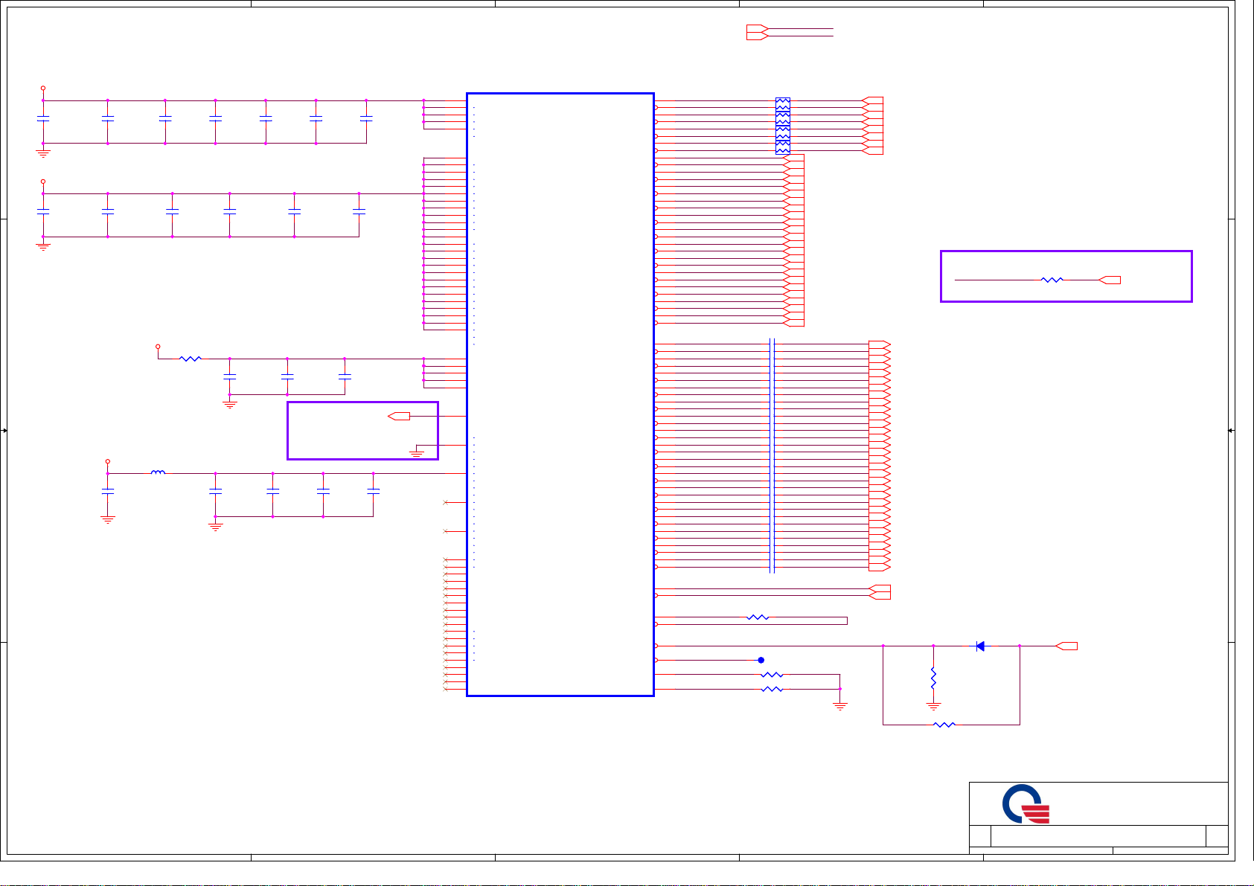Select the vertical resistor below the diode line
Viewport: 1254px width, 886px height.
[933, 678]
